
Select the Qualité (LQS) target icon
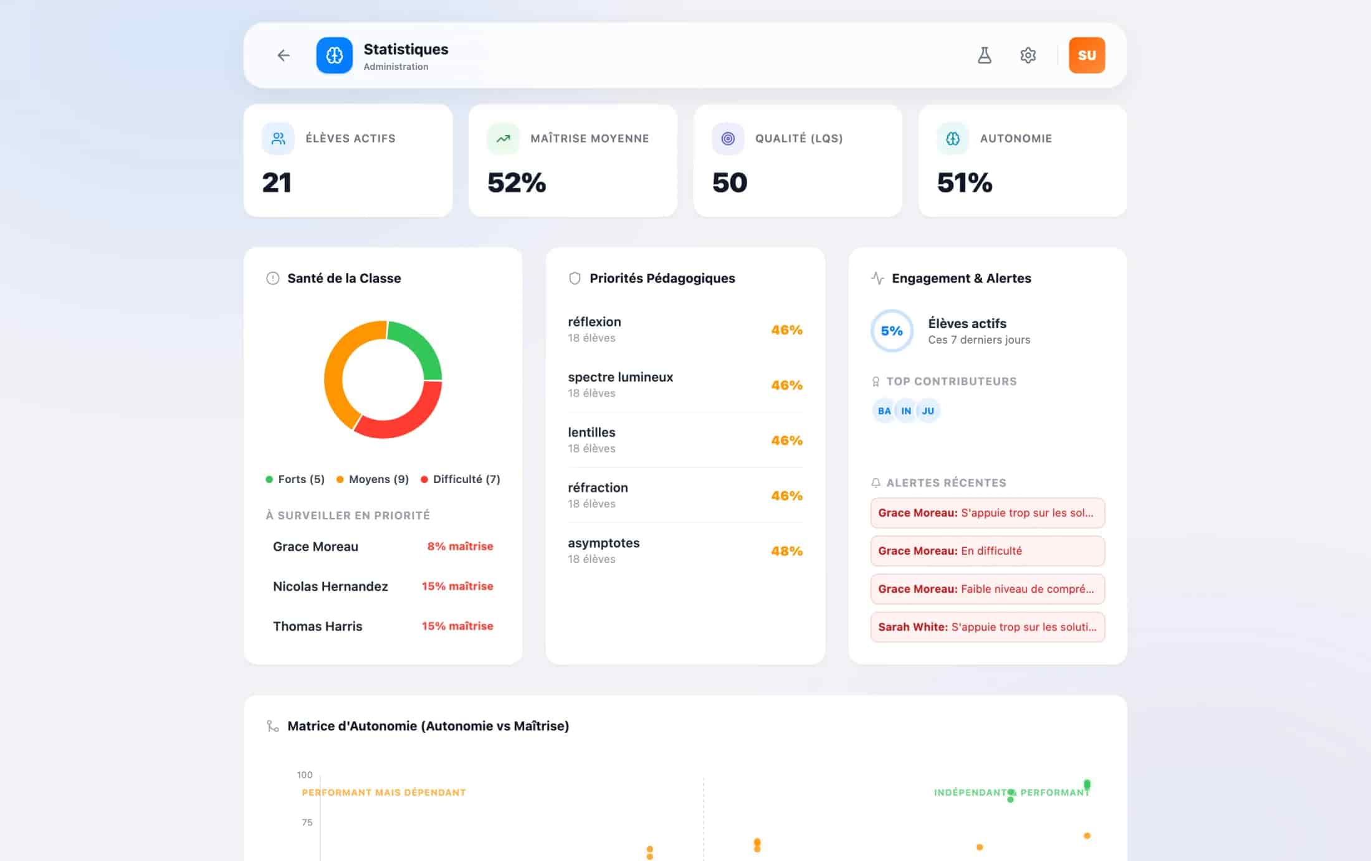click(x=728, y=138)
